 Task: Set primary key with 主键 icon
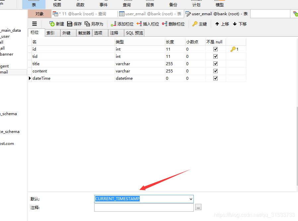(200, 23)
